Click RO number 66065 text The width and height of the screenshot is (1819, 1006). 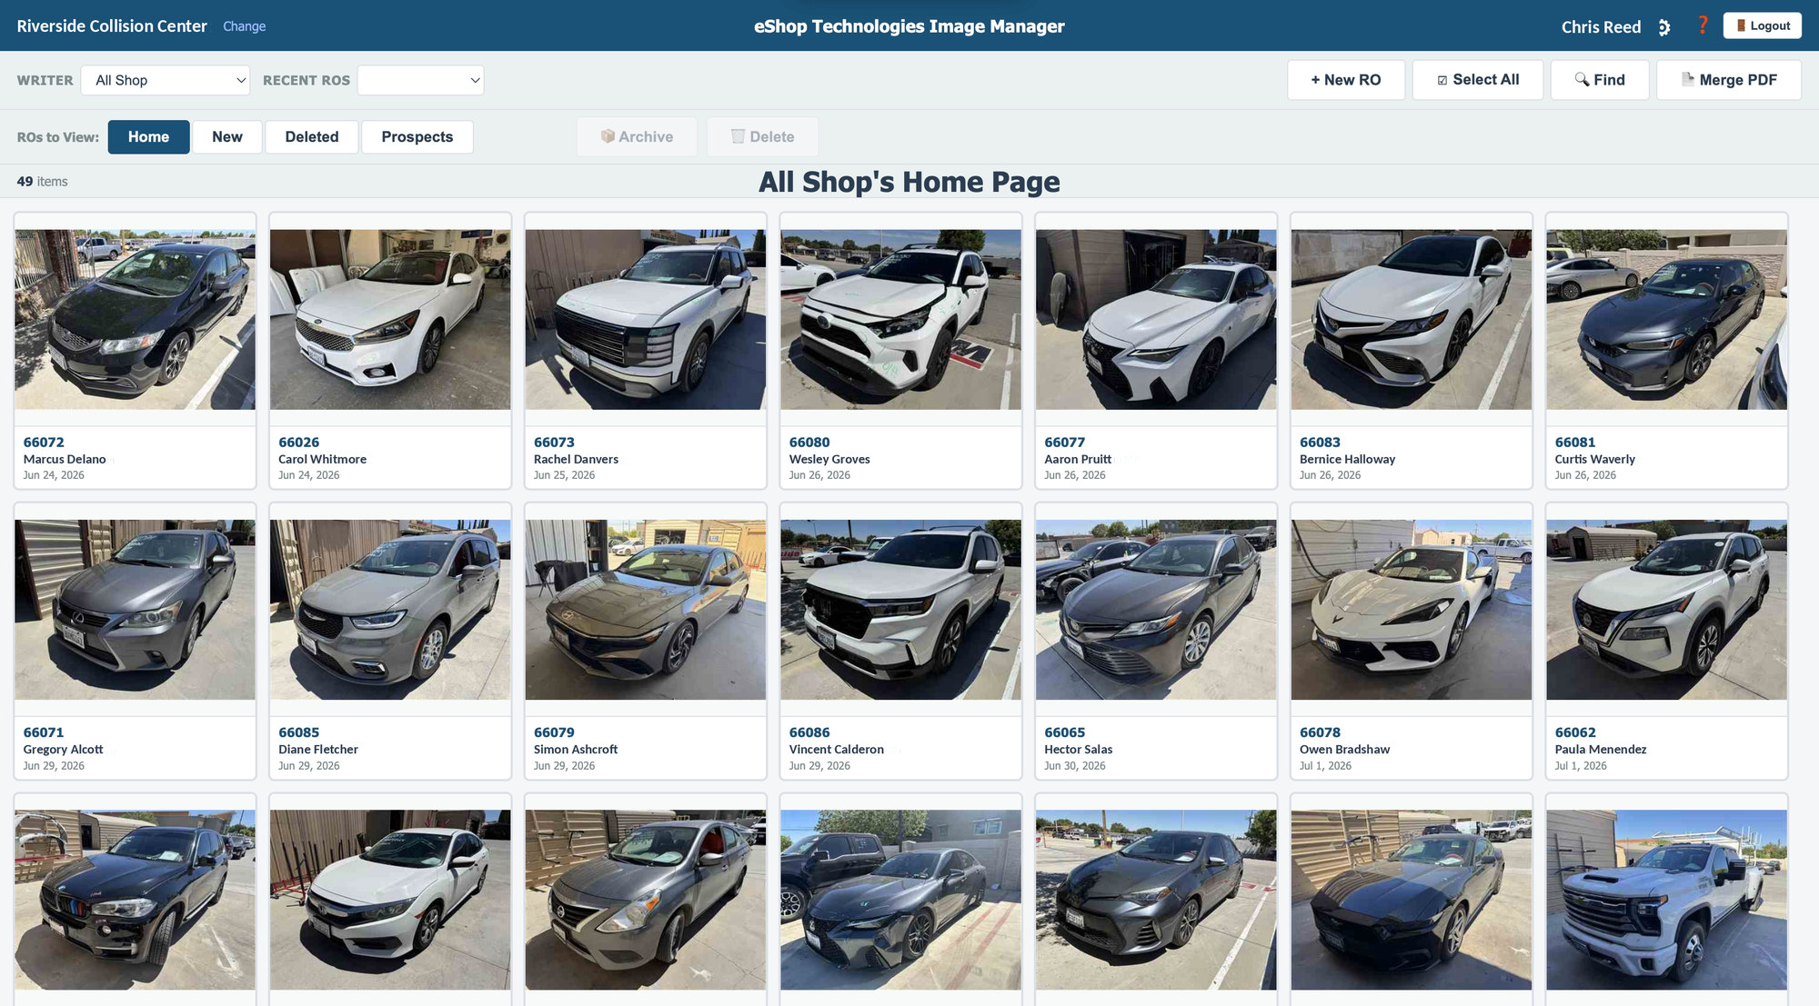click(x=1065, y=732)
